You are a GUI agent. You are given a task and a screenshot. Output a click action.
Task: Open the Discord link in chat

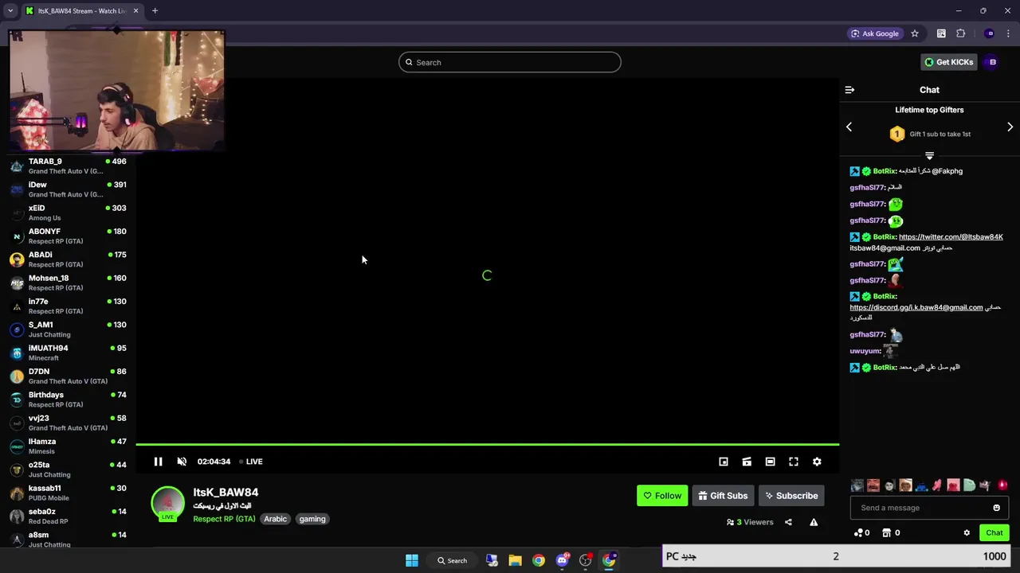[916, 307]
